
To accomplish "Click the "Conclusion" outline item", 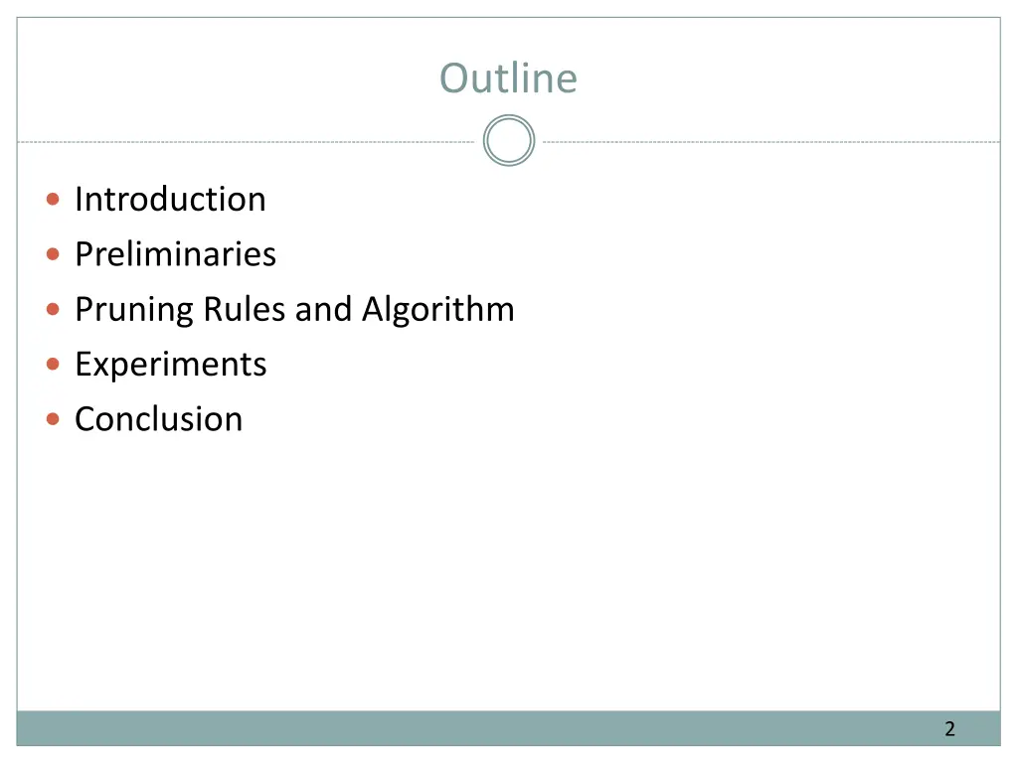I will (x=158, y=419).
